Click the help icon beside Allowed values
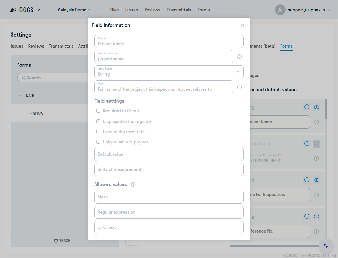 tap(133, 184)
